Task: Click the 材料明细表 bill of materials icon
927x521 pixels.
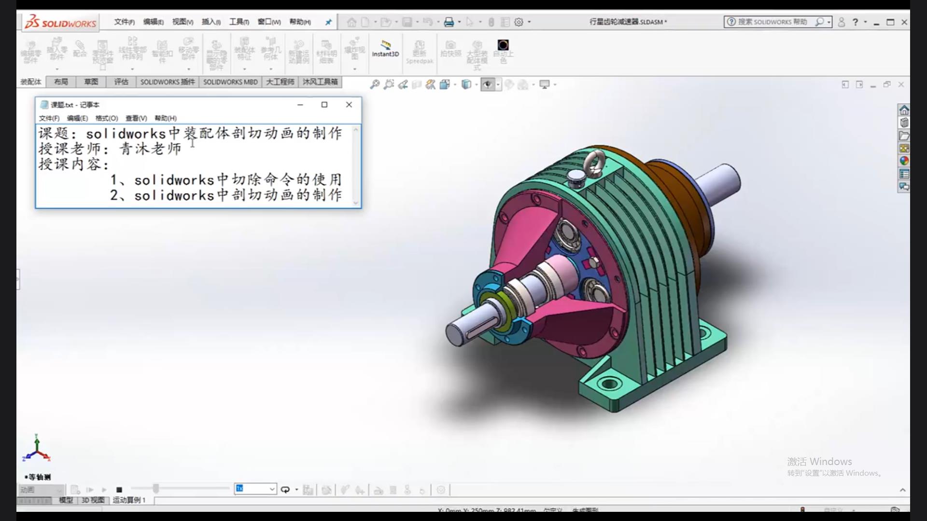Action: click(326, 52)
